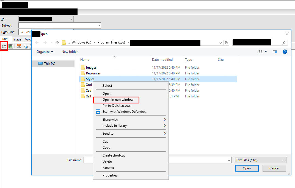Toggle the preview pane icon

[x=275, y=52]
